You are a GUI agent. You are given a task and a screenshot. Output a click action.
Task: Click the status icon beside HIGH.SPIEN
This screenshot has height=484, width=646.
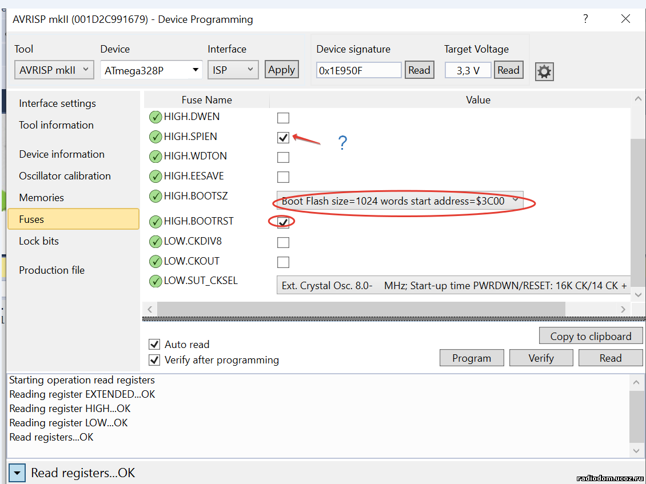pyautogui.click(x=155, y=137)
